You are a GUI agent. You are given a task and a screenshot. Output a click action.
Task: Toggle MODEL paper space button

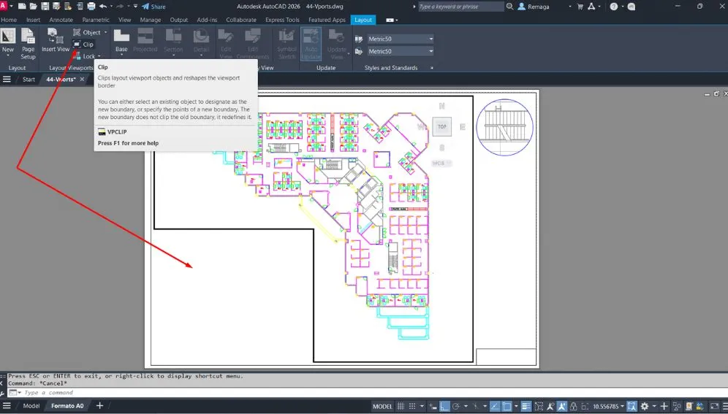tap(383, 406)
